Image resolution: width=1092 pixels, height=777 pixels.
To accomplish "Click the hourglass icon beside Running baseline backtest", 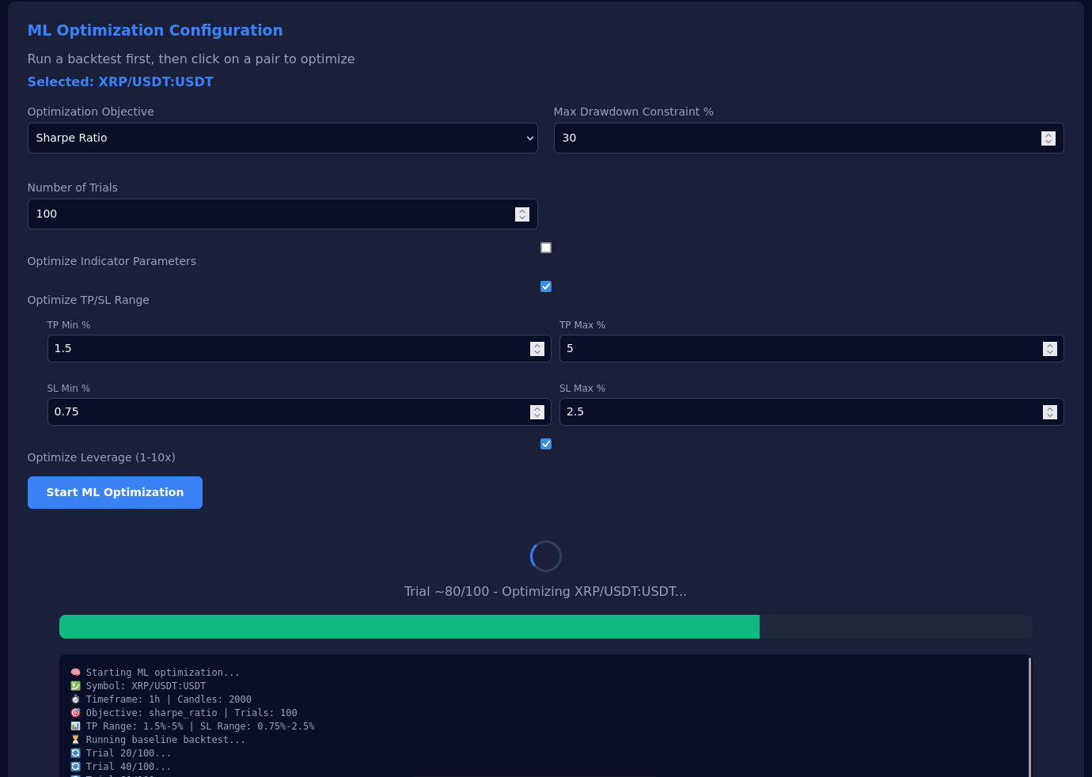I will coord(75,740).
